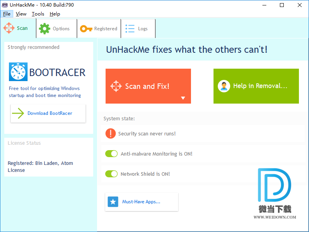This screenshot has height=232, width=309.
Task: Click the Download BootRacer button
Action: click(x=48, y=113)
